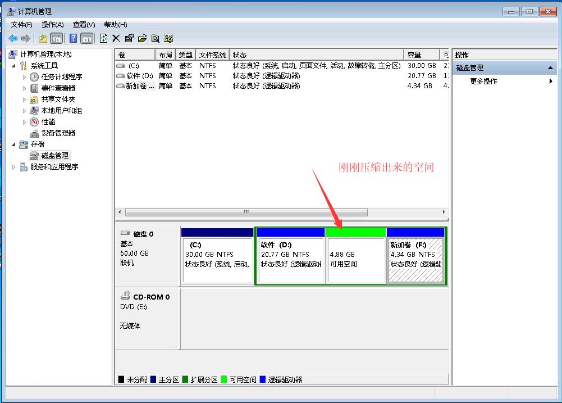Click the Delete (X) toolbar icon
The height and width of the screenshot is (403, 562).
116,38
